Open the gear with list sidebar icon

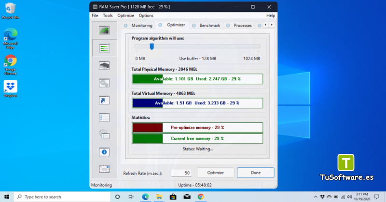(x=104, y=135)
